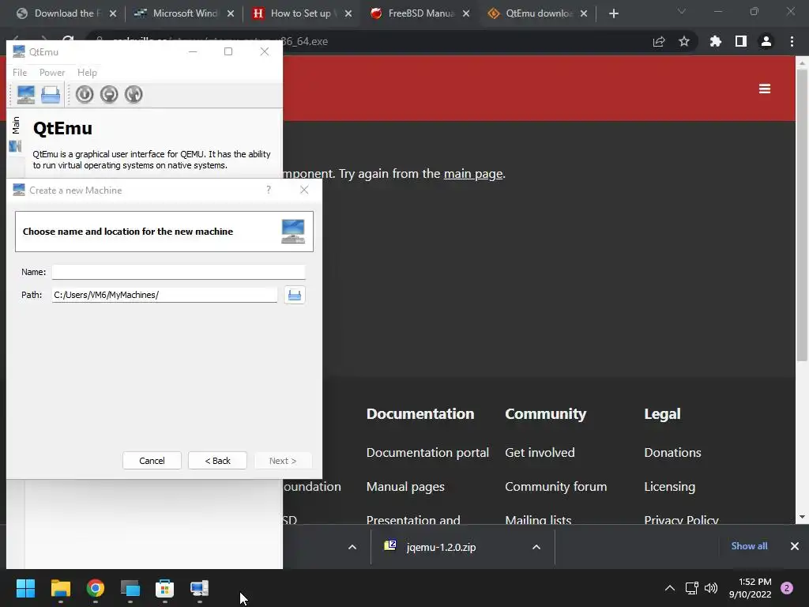Close the Create a new Machine dialog
Viewport: 809px width, 607px height.
point(304,190)
